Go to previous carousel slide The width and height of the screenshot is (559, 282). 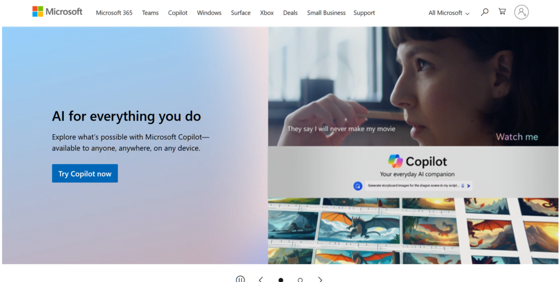point(260,279)
